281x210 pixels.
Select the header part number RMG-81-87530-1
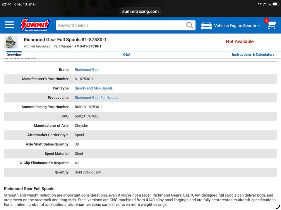[x=88, y=46]
